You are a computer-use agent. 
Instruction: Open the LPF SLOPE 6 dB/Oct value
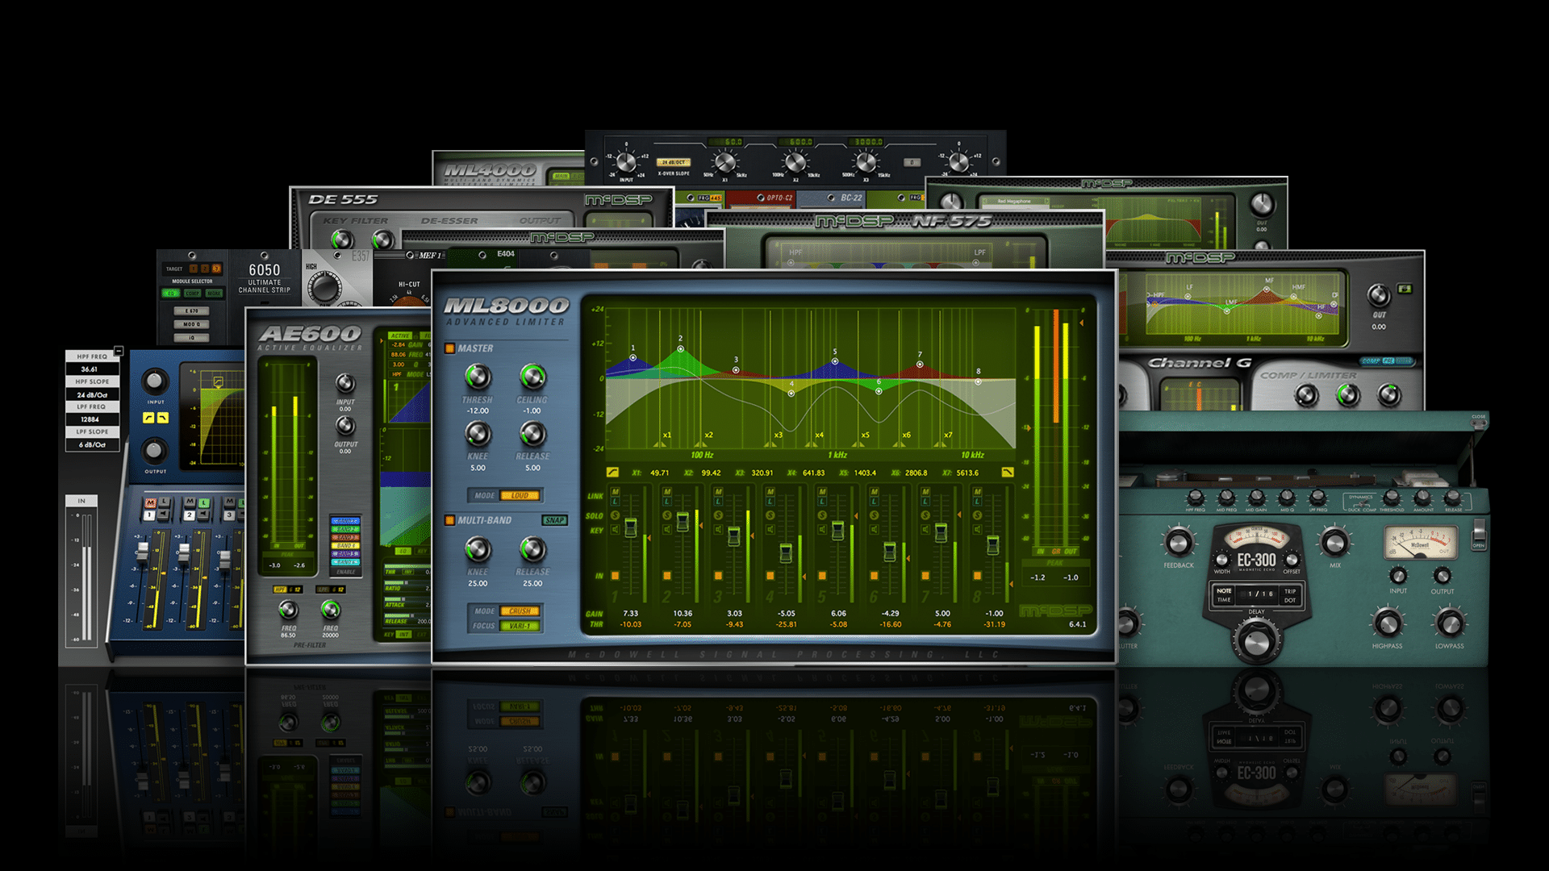(x=92, y=444)
